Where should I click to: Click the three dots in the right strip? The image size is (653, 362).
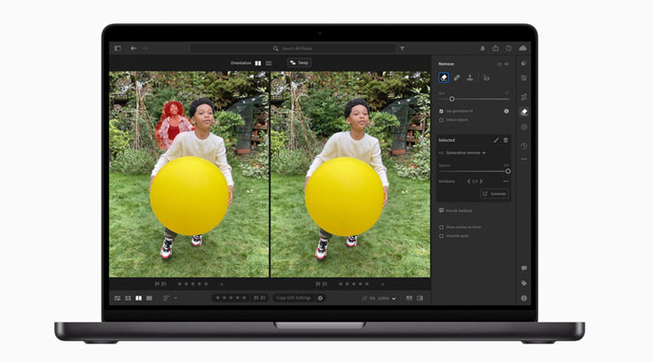click(524, 160)
